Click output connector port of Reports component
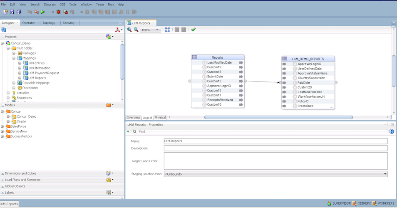This screenshot has height=208, width=397. click(x=246, y=81)
